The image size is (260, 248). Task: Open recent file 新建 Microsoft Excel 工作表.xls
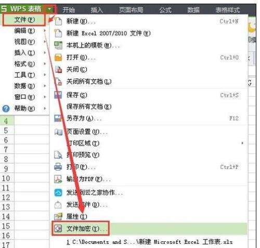click(150, 242)
